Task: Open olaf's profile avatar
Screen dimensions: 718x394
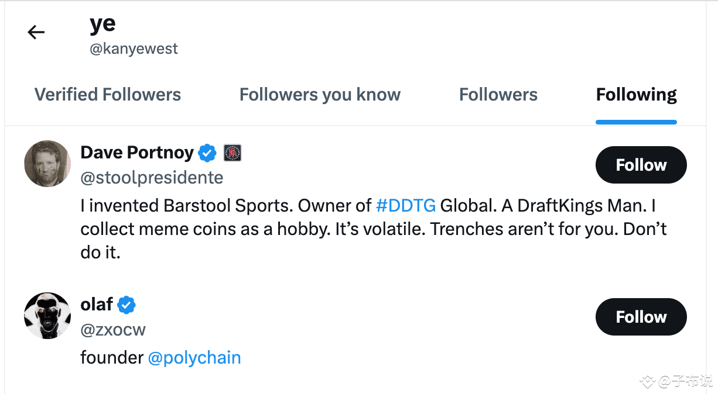Action: pyautogui.click(x=47, y=316)
